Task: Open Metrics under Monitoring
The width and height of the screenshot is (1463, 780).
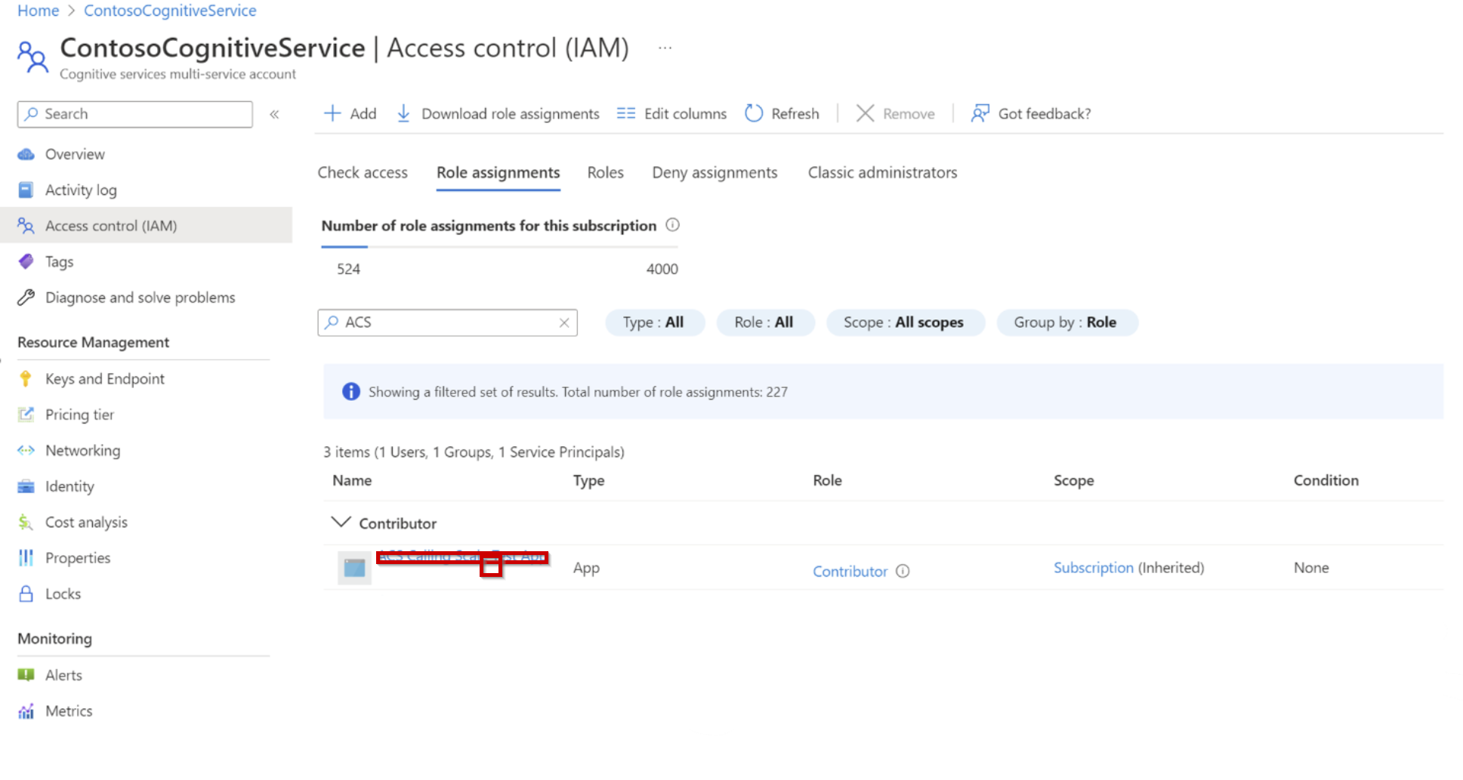Action: click(x=68, y=711)
